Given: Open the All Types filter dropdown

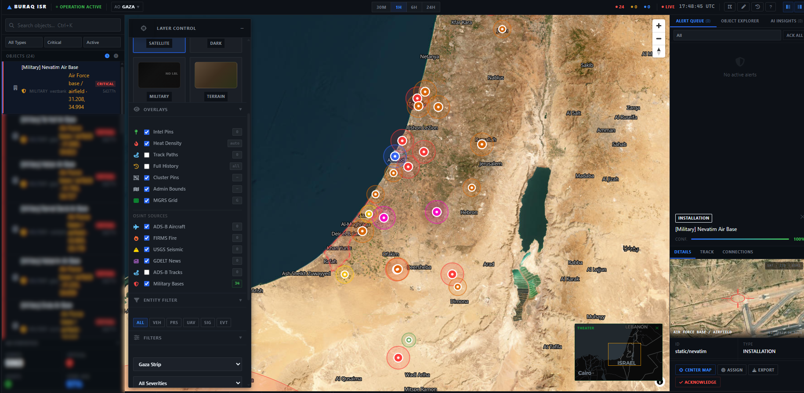Looking at the screenshot, I should tap(24, 42).
